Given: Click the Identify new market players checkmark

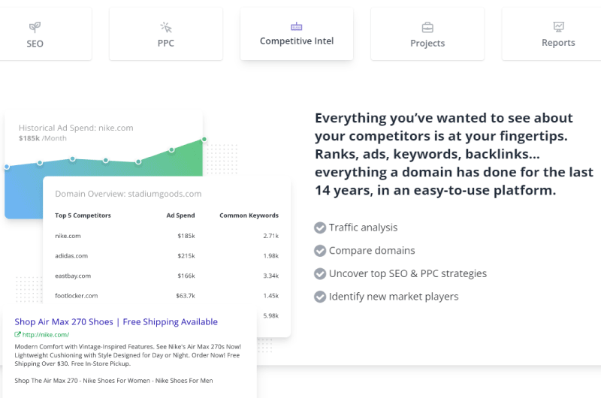Looking at the screenshot, I should pos(320,297).
